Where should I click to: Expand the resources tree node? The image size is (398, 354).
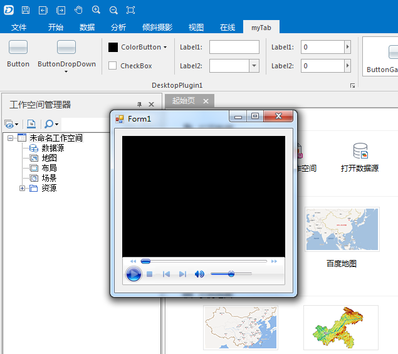tap(23, 188)
